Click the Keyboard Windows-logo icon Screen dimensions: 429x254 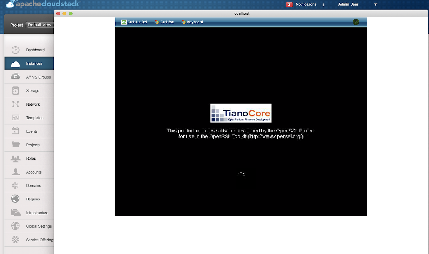point(184,22)
